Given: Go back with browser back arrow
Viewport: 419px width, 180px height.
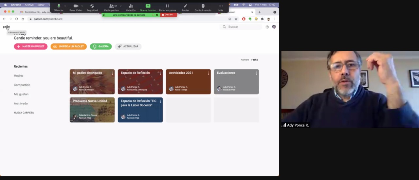Looking at the screenshot, I should [4, 19].
